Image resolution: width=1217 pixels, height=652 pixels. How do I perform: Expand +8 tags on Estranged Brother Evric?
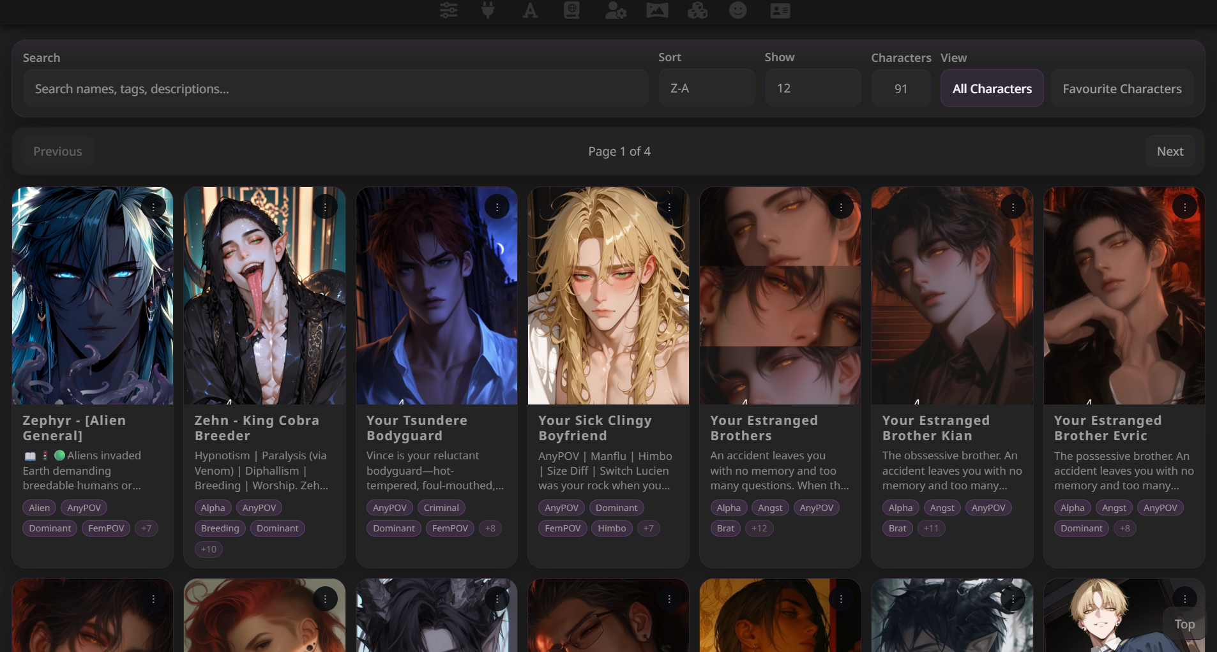[1125, 528]
